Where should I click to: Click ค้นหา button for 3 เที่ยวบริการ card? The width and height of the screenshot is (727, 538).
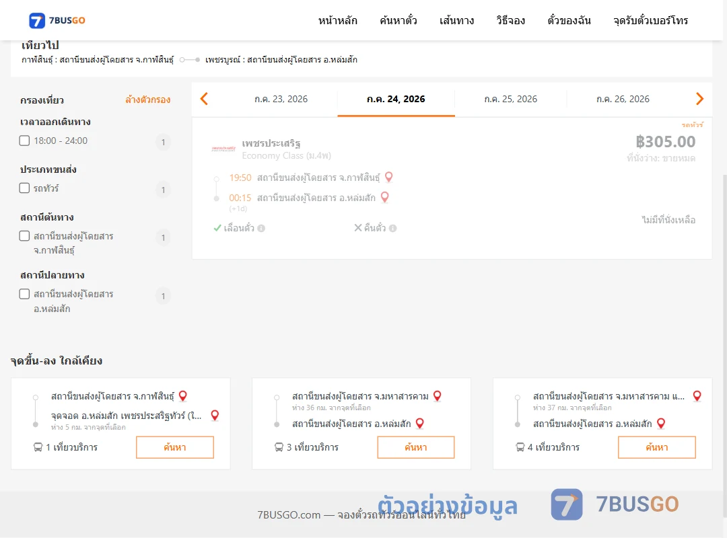416,447
